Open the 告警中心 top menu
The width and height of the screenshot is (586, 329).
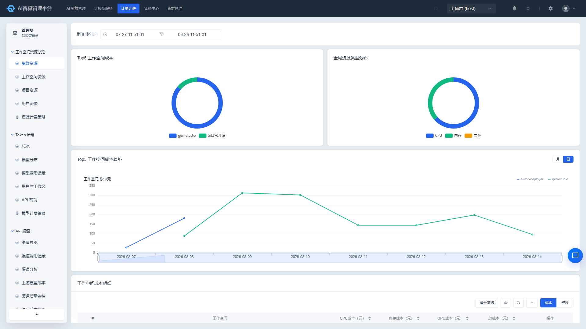152,9
